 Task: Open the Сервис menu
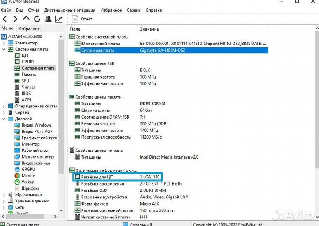(133, 10)
